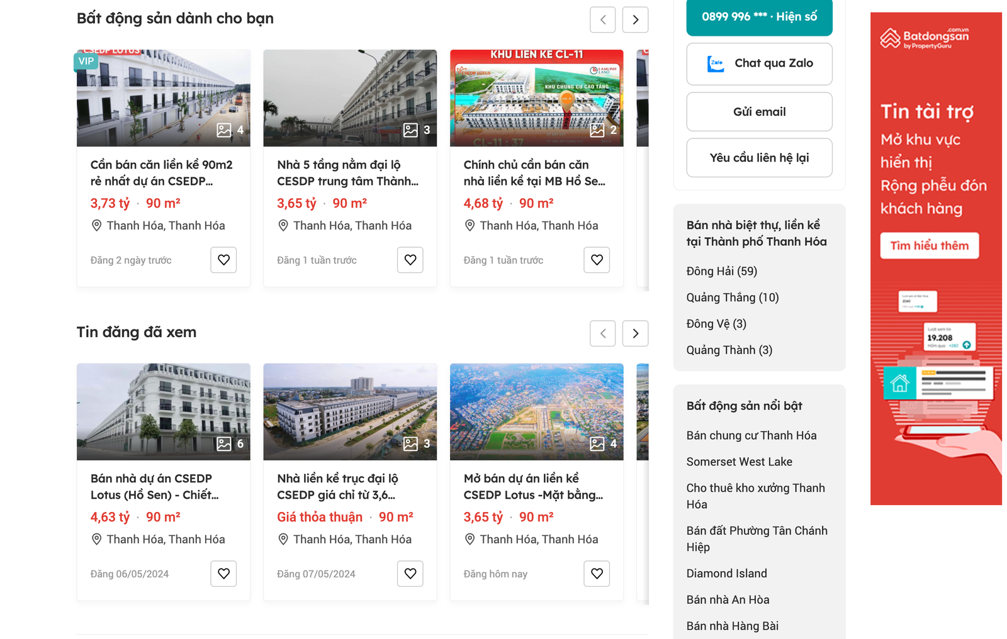Image resolution: width=1007 pixels, height=639 pixels.
Task: Reveal the hidden phone number
Action: point(759,17)
